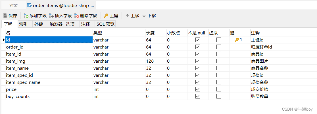This screenshot has height=114, width=317.
Task: Open the SQL 预览 tab
Action: (x=105, y=24)
